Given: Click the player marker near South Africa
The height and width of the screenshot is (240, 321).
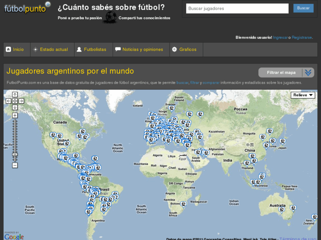Looking at the screenshot, I should (183, 204).
